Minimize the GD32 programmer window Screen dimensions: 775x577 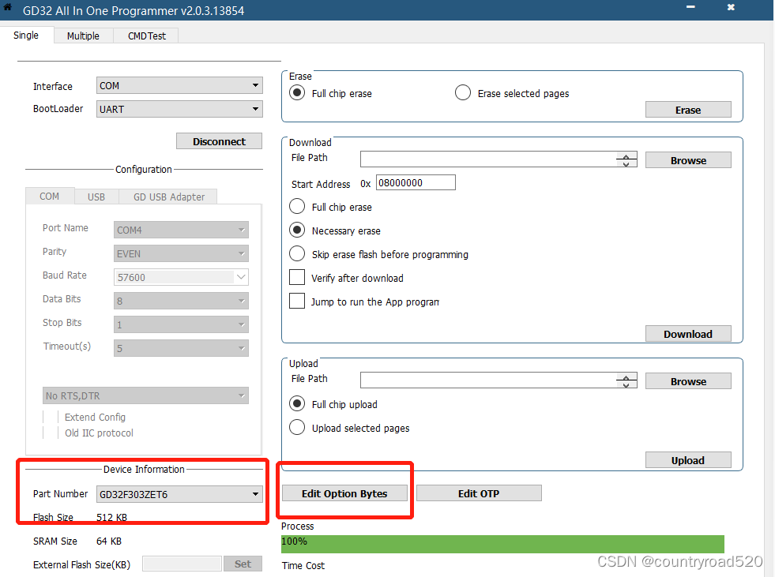[690, 7]
